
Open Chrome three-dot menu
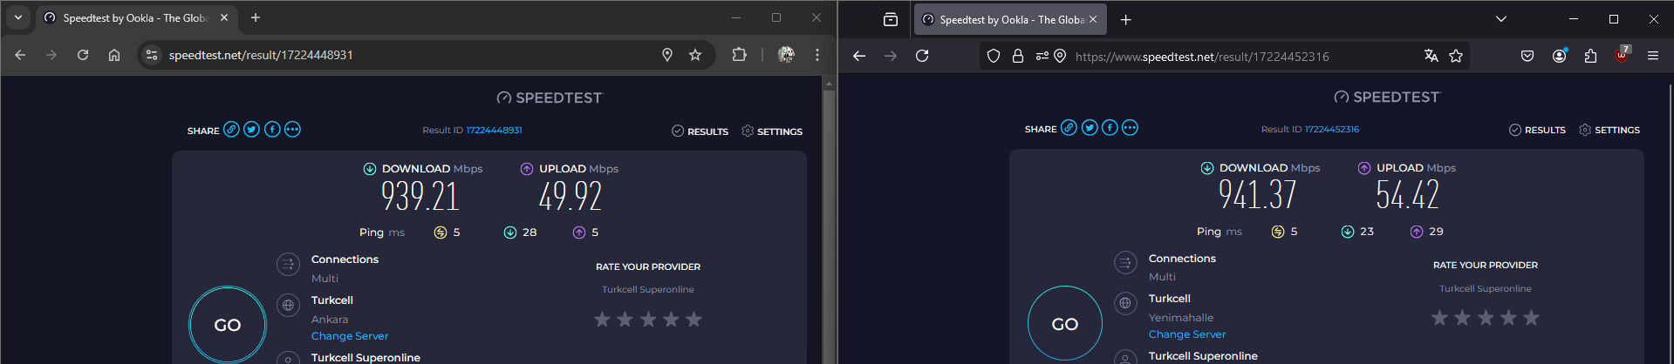pyautogui.click(x=817, y=55)
